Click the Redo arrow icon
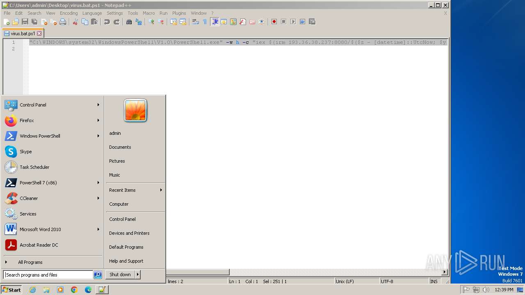Image resolution: width=525 pixels, height=295 pixels. pos(116,22)
